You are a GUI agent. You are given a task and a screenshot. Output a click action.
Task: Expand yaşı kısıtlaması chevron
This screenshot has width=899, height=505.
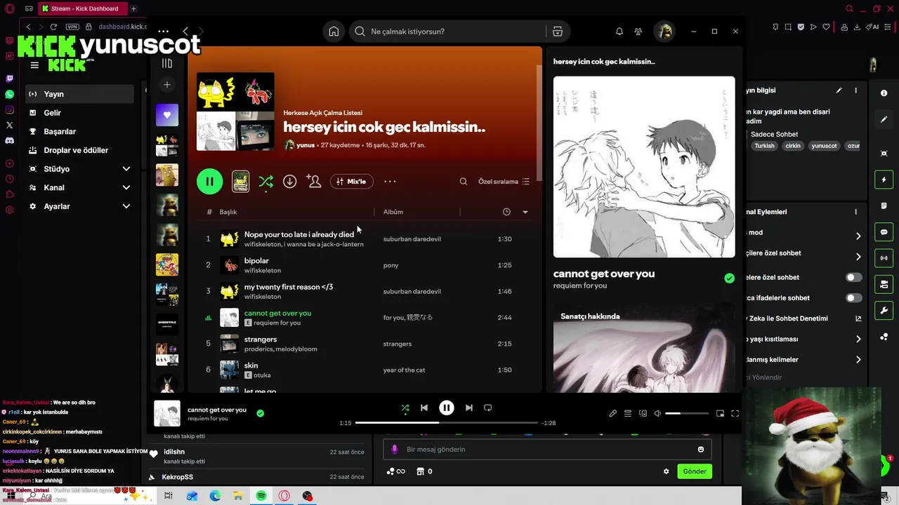[x=858, y=339]
